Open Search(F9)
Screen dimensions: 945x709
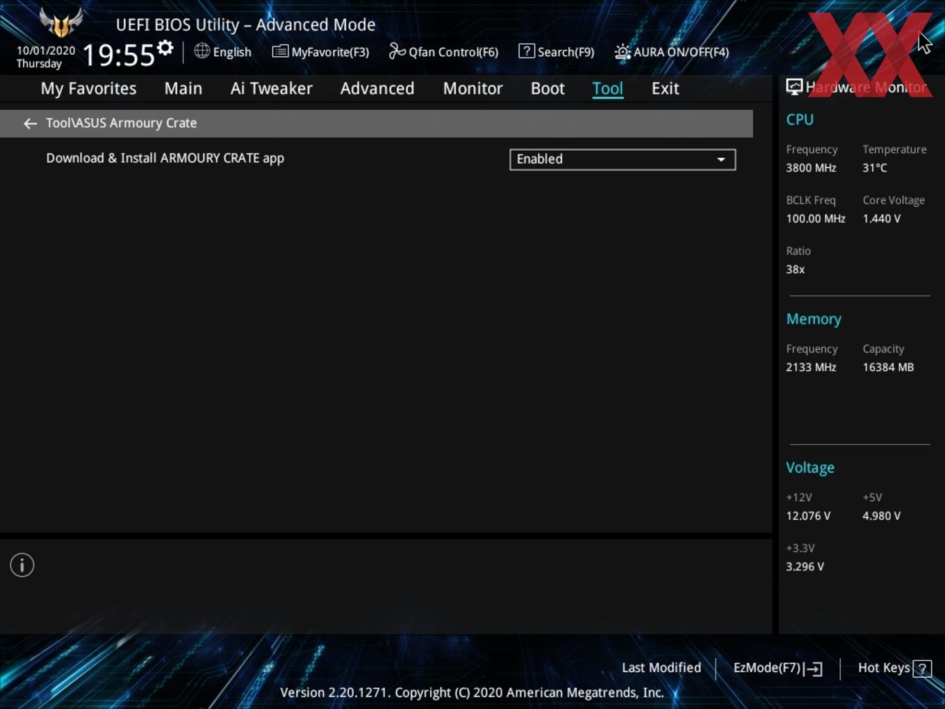point(557,51)
